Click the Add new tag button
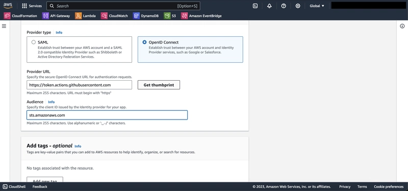Screen dimensions: 408x191 (45, 180)
